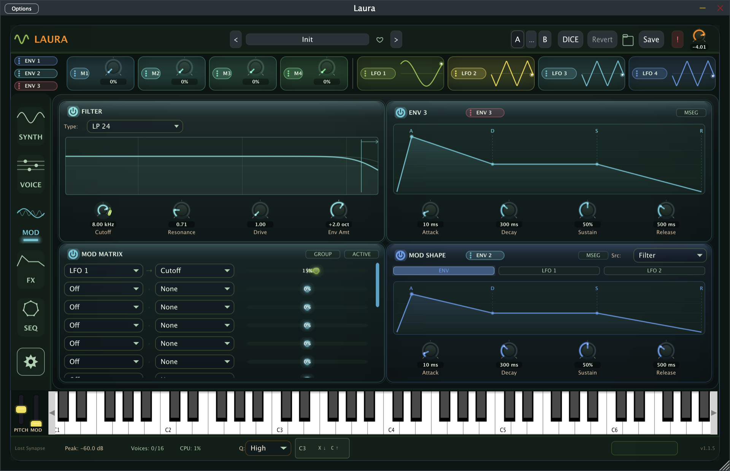Screen dimensions: 730x471
Task: Open the VOICE page icon
Action: [x=31, y=173]
